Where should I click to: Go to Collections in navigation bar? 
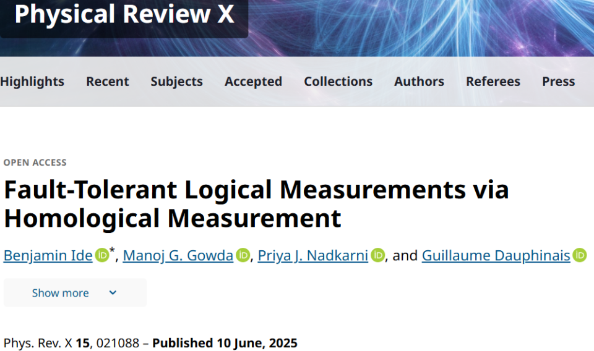[338, 82]
